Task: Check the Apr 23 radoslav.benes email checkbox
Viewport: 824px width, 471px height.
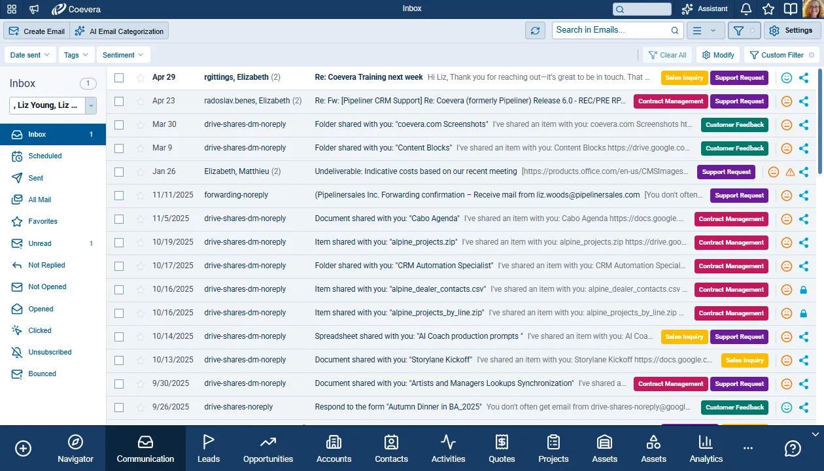Action: (119, 101)
